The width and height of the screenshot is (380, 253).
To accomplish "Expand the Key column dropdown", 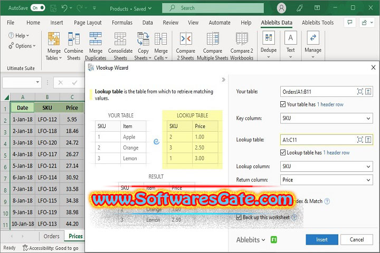I will point(368,119).
